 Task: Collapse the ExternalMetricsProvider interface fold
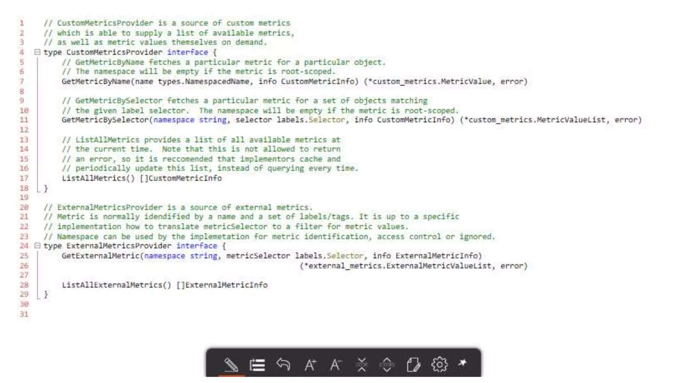[38, 246]
